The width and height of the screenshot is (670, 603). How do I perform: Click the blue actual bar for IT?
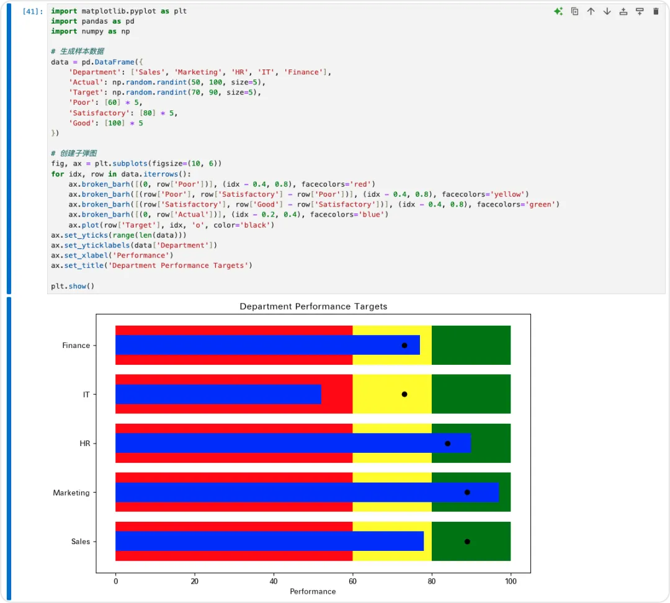218,395
